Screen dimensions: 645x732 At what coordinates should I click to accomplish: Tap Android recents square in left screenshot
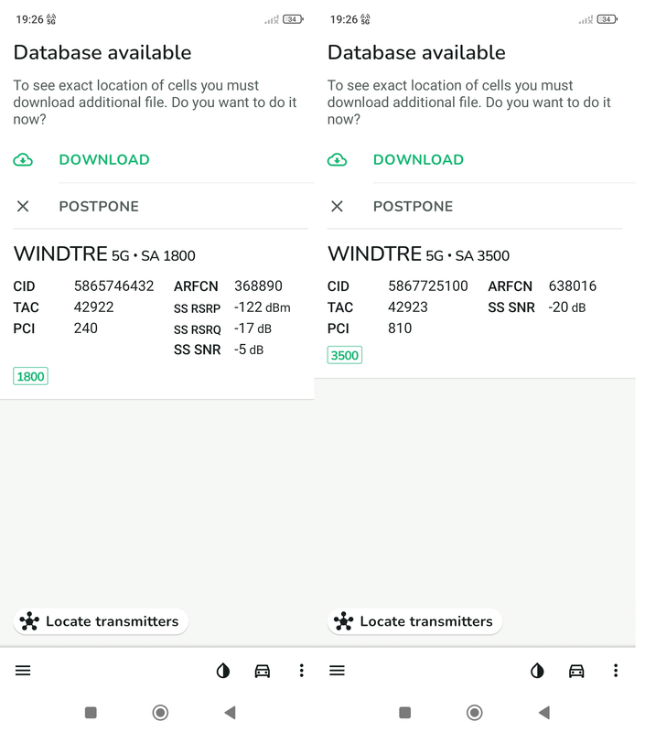[91, 713]
